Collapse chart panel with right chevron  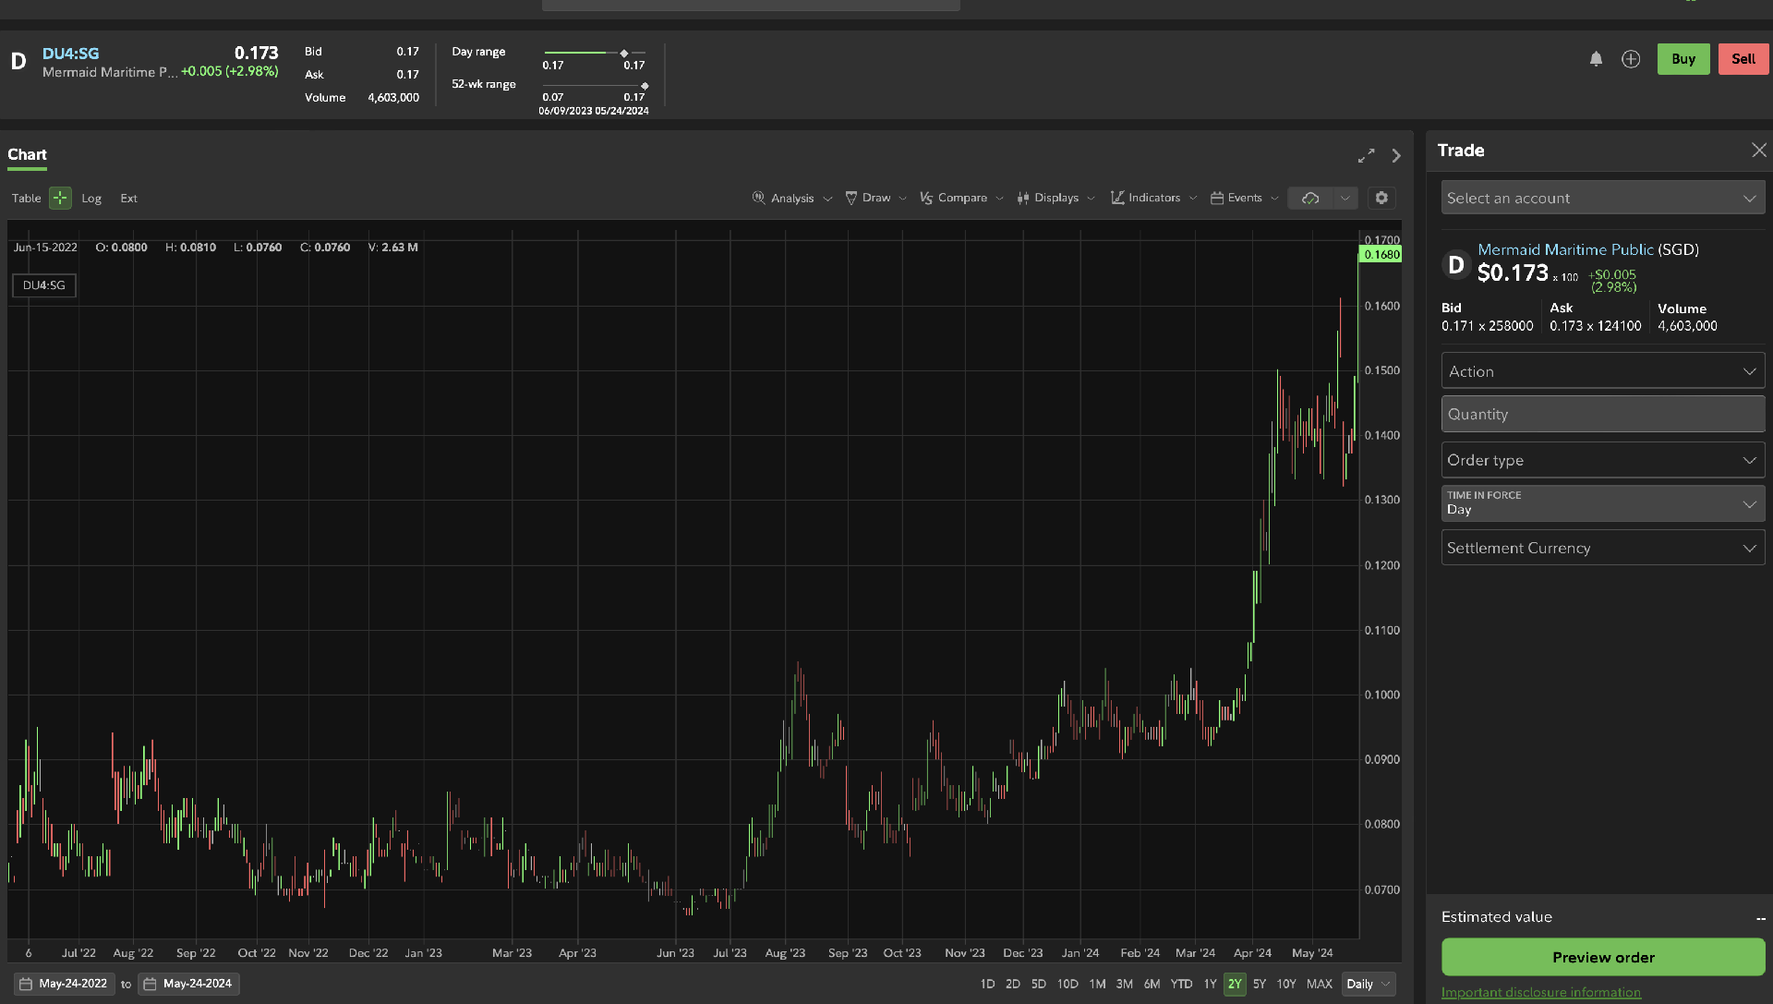coord(1396,156)
